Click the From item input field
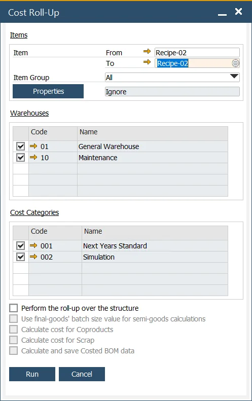This screenshot has height=401, width=252. click(x=197, y=52)
